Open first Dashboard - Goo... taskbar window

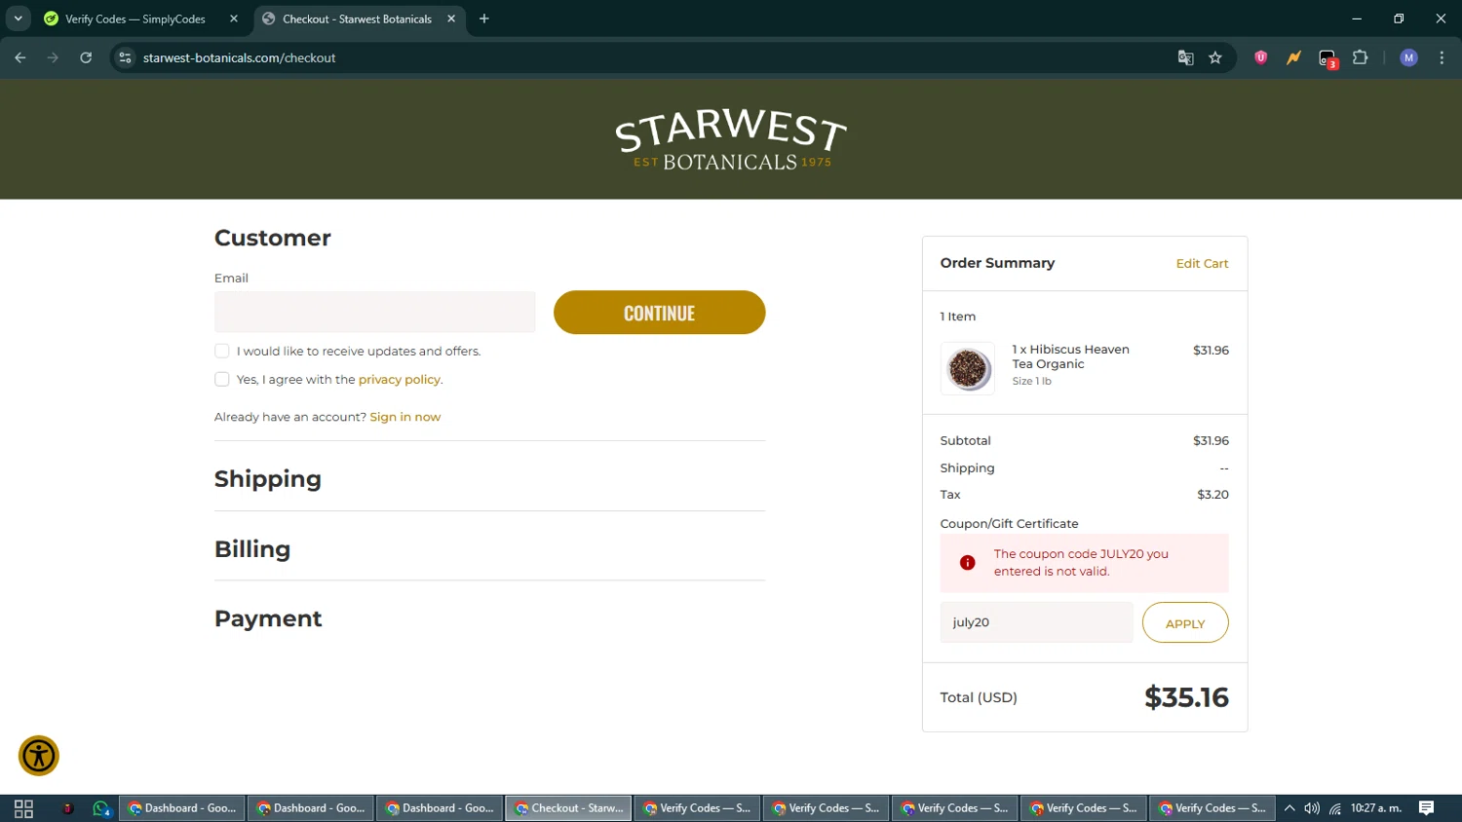(183, 808)
